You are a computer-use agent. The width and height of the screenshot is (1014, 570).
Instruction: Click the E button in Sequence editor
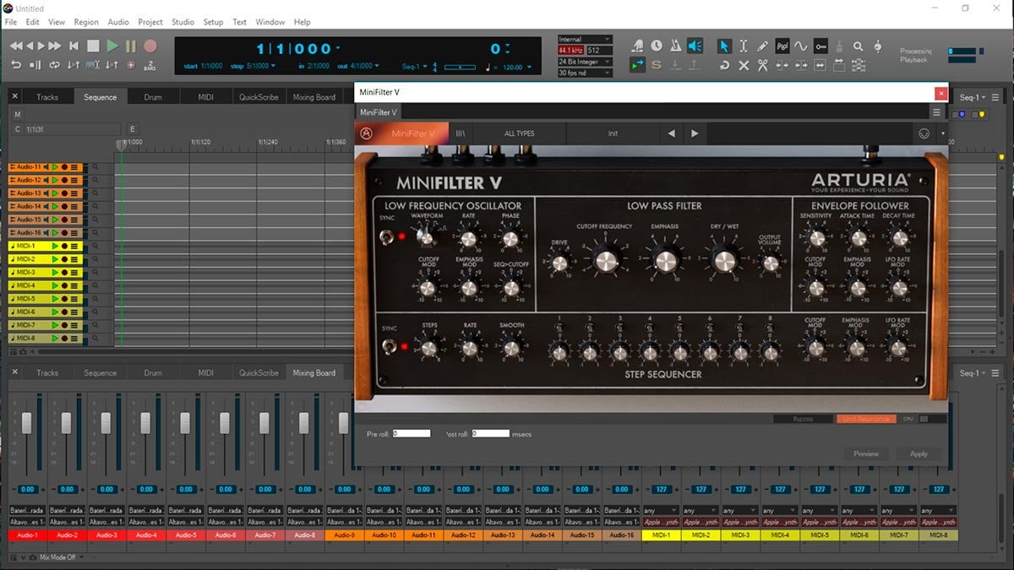click(133, 129)
